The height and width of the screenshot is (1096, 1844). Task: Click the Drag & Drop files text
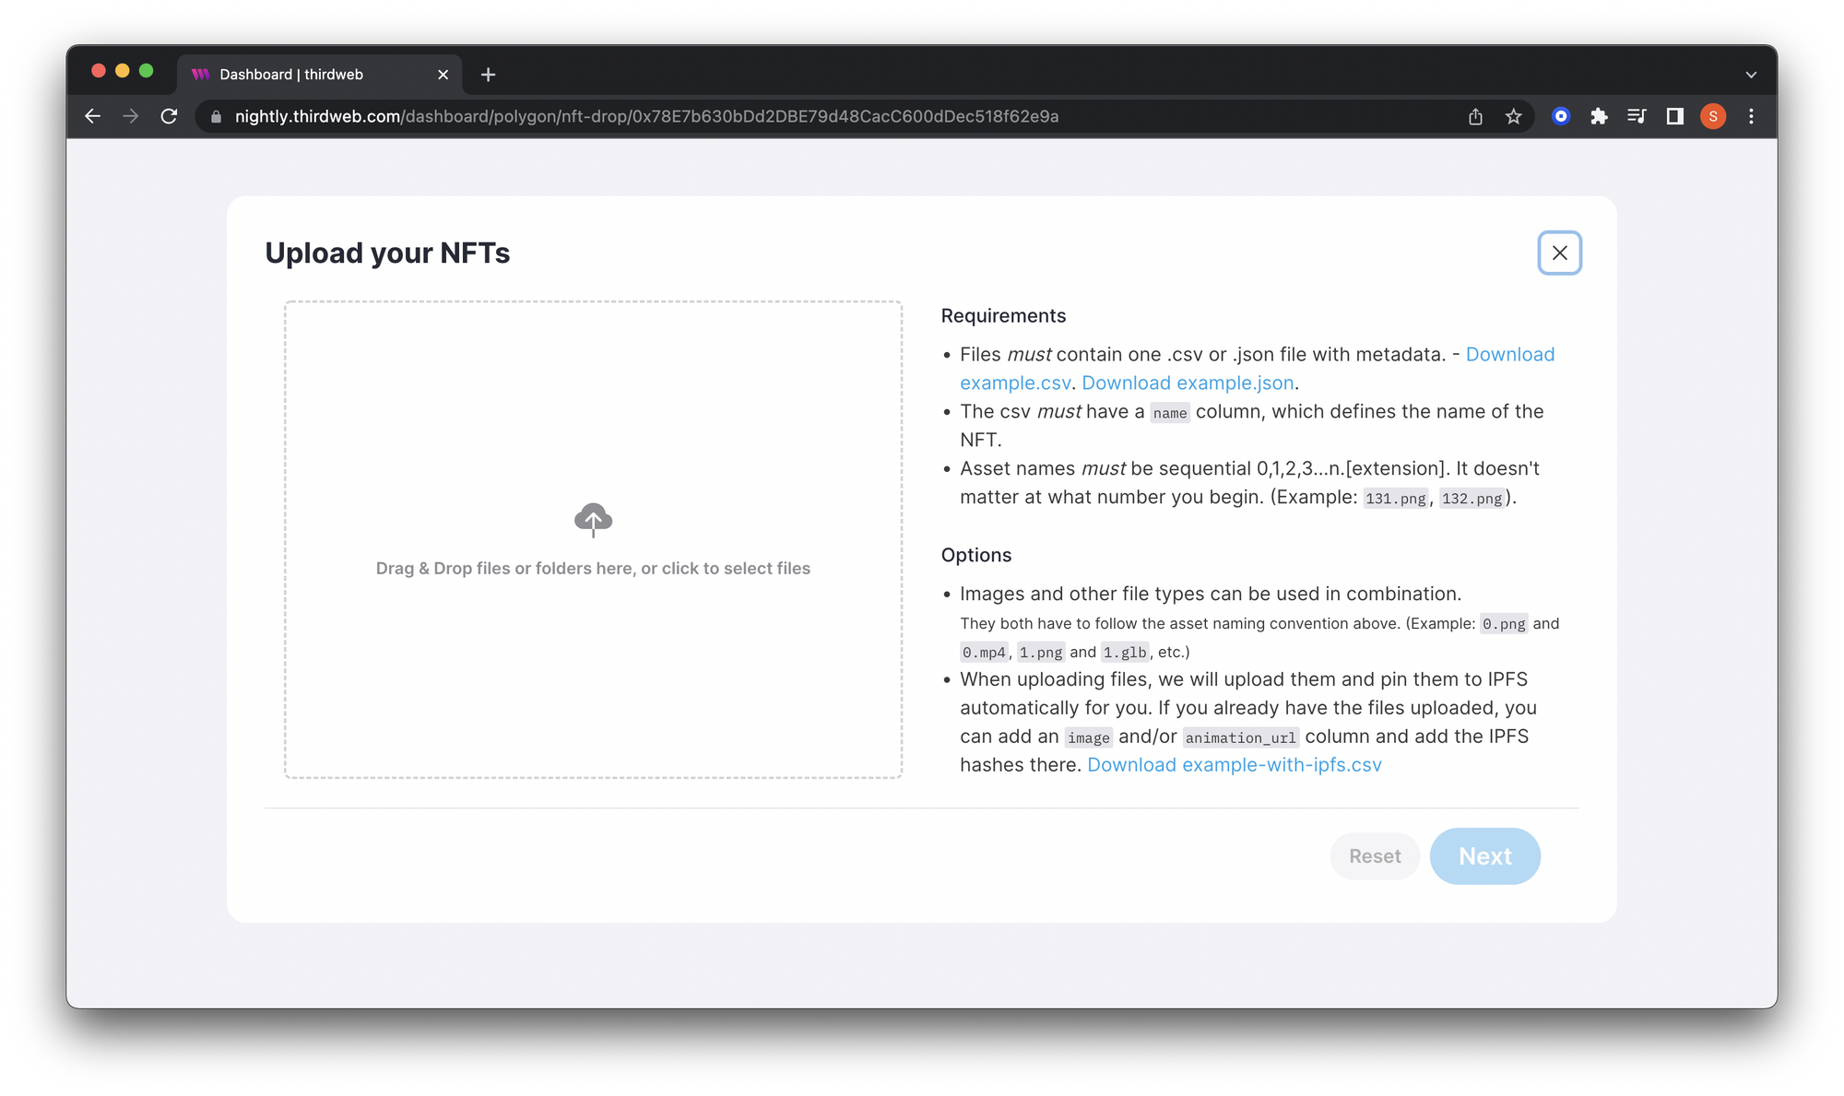pos(593,569)
